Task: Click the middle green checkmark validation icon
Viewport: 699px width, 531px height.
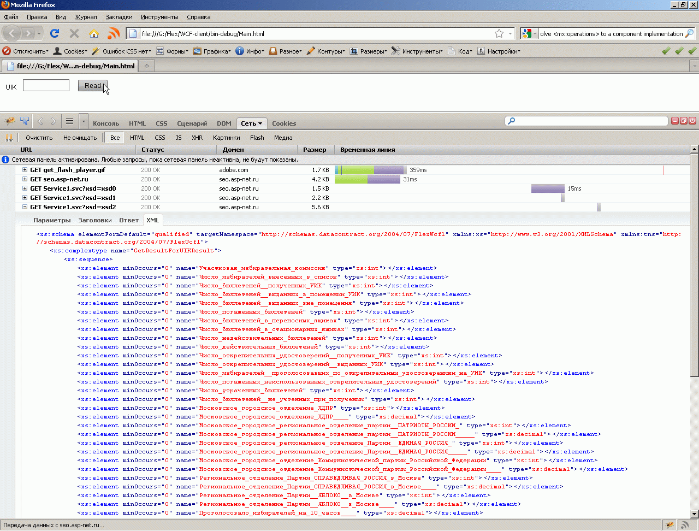Action: 679,51
